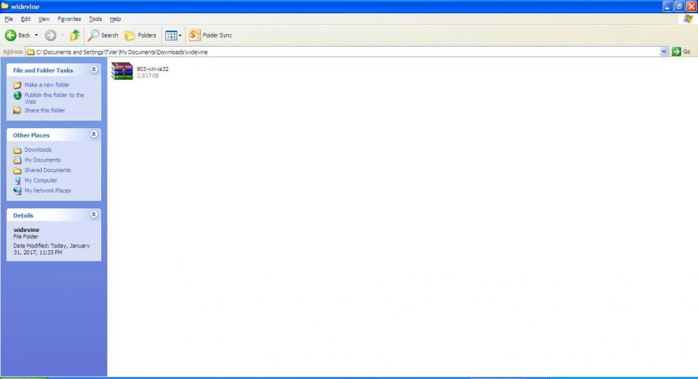Collapse the File and Folder Tasks panel
698x379 pixels.
coord(94,69)
